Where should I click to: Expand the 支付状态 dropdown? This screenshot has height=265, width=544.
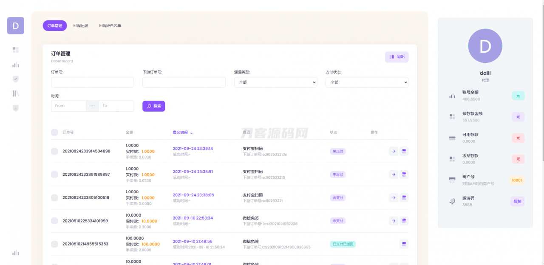tap(367, 82)
